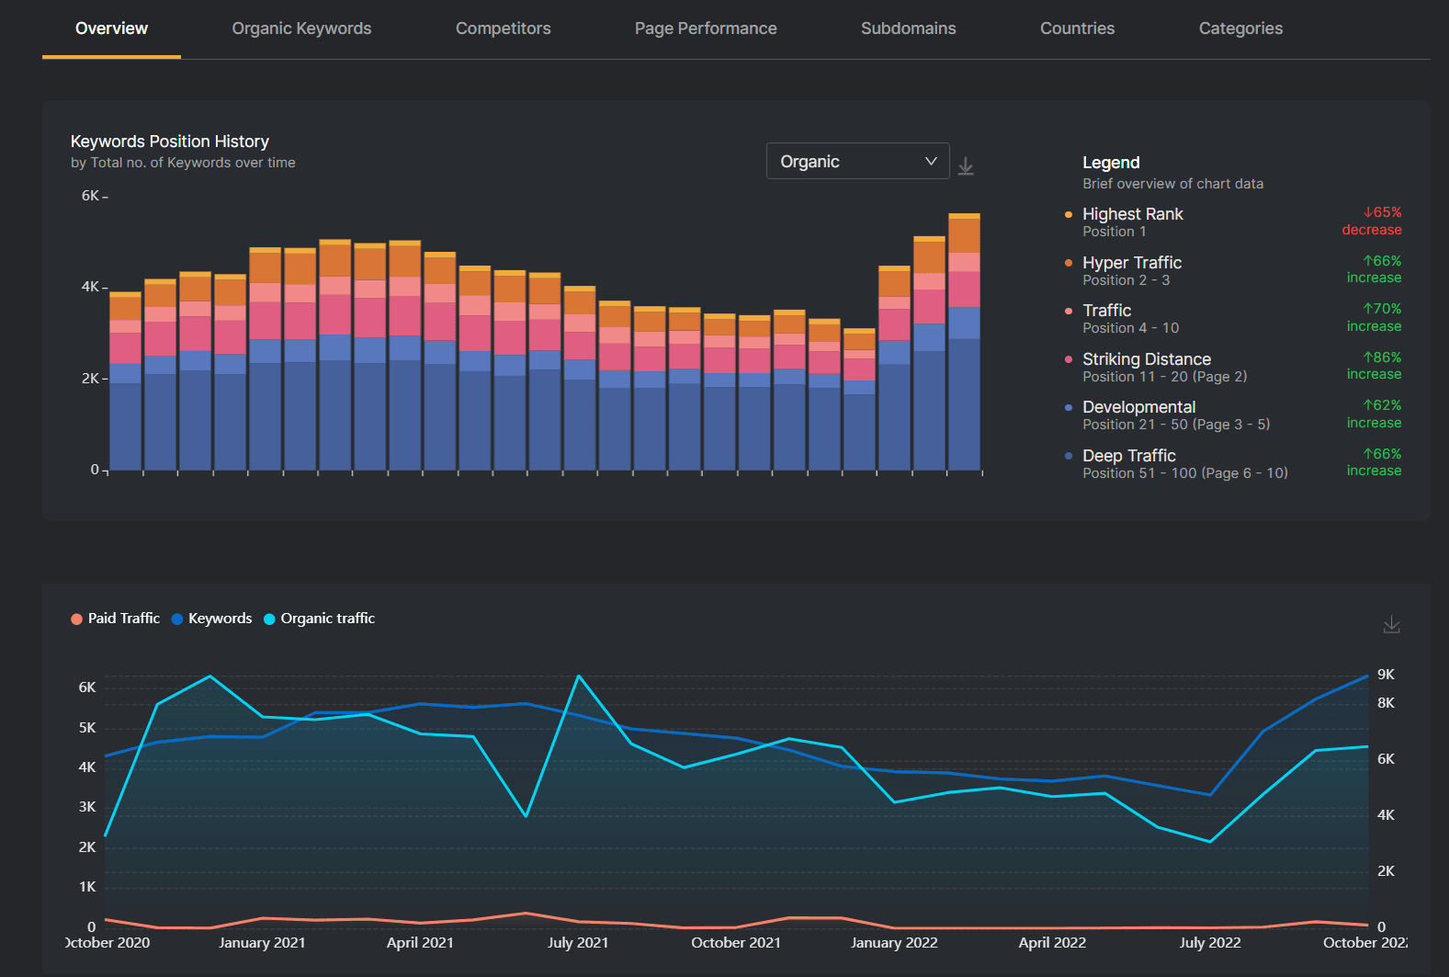Click the January 2022 axis label

point(894,943)
